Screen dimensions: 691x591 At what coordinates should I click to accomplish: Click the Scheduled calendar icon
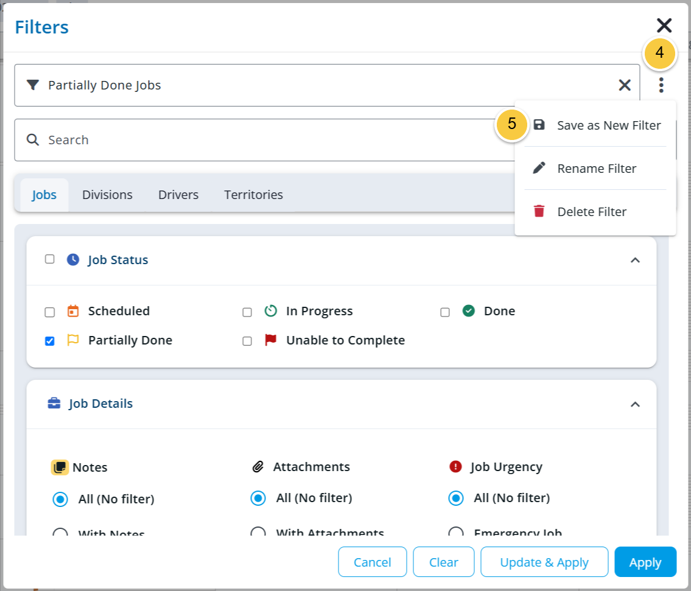click(x=73, y=311)
